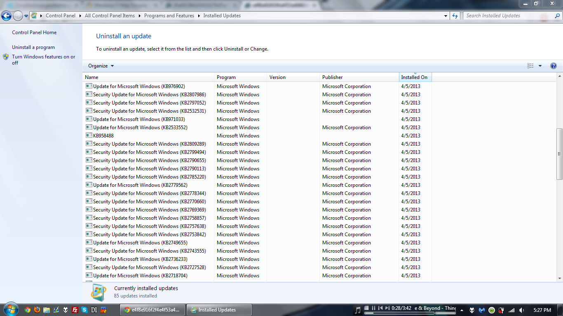Expand the Programs and Features breadcrumb arrow
This screenshot has height=316, width=563.
click(199, 16)
